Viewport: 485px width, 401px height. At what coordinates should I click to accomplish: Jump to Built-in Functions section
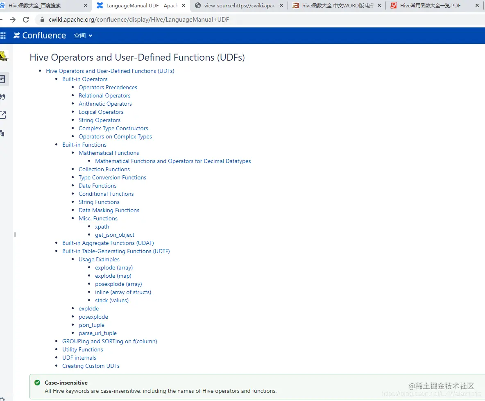[x=84, y=145]
